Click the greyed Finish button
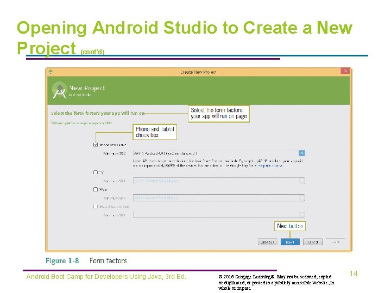The image size is (391, 293). [336, 242]
